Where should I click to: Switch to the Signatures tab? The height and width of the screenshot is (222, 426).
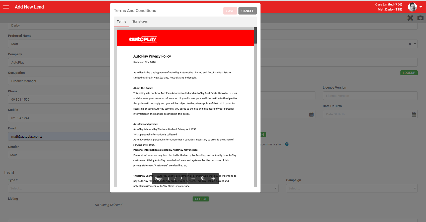click(x=140, y=22)
